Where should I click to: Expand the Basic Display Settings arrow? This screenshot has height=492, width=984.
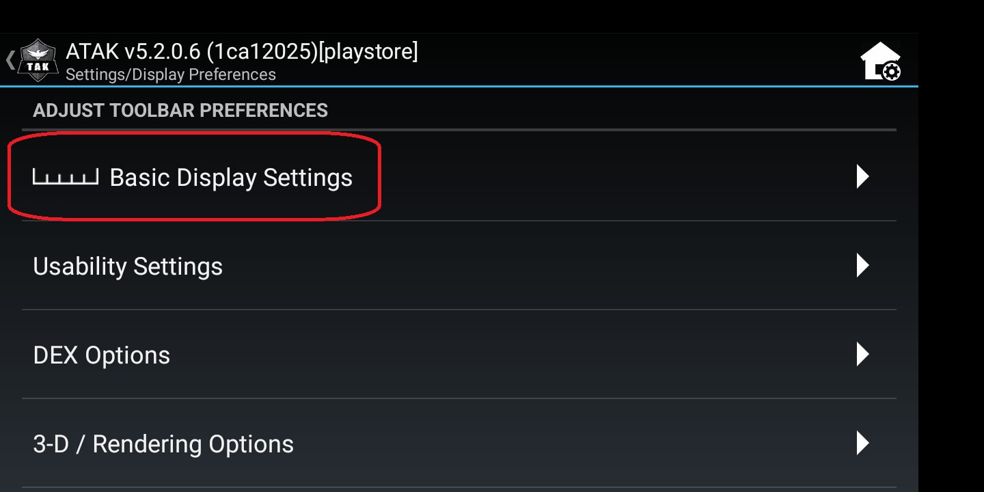(x=862, y=177)
